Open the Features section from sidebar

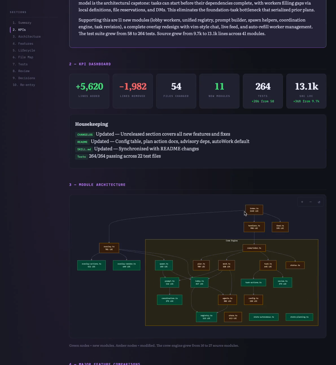23,43
